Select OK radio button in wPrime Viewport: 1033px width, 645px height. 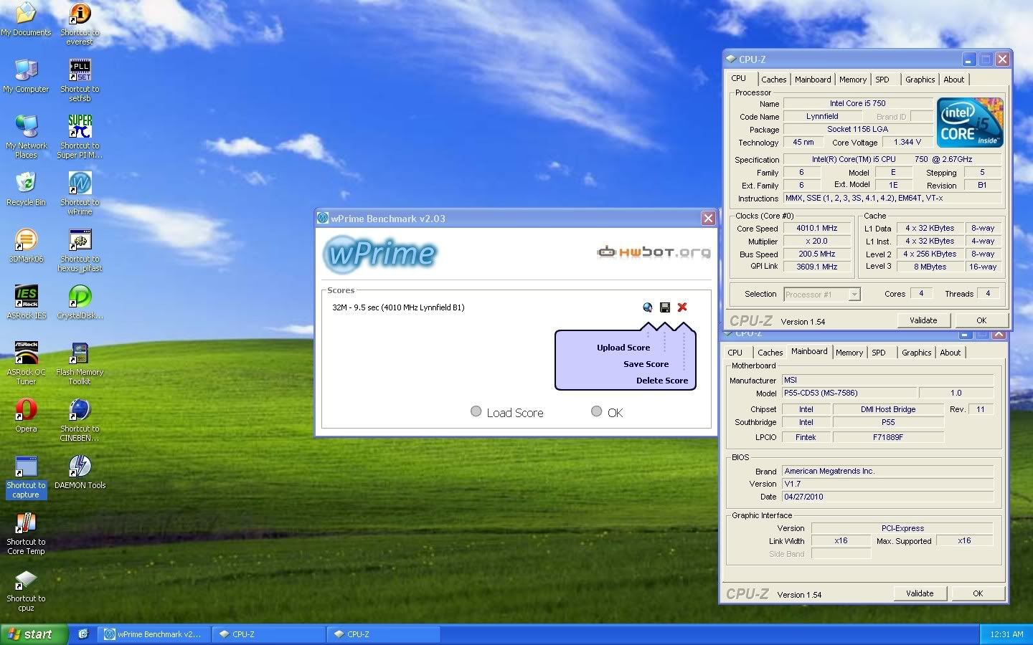point(596,411)
